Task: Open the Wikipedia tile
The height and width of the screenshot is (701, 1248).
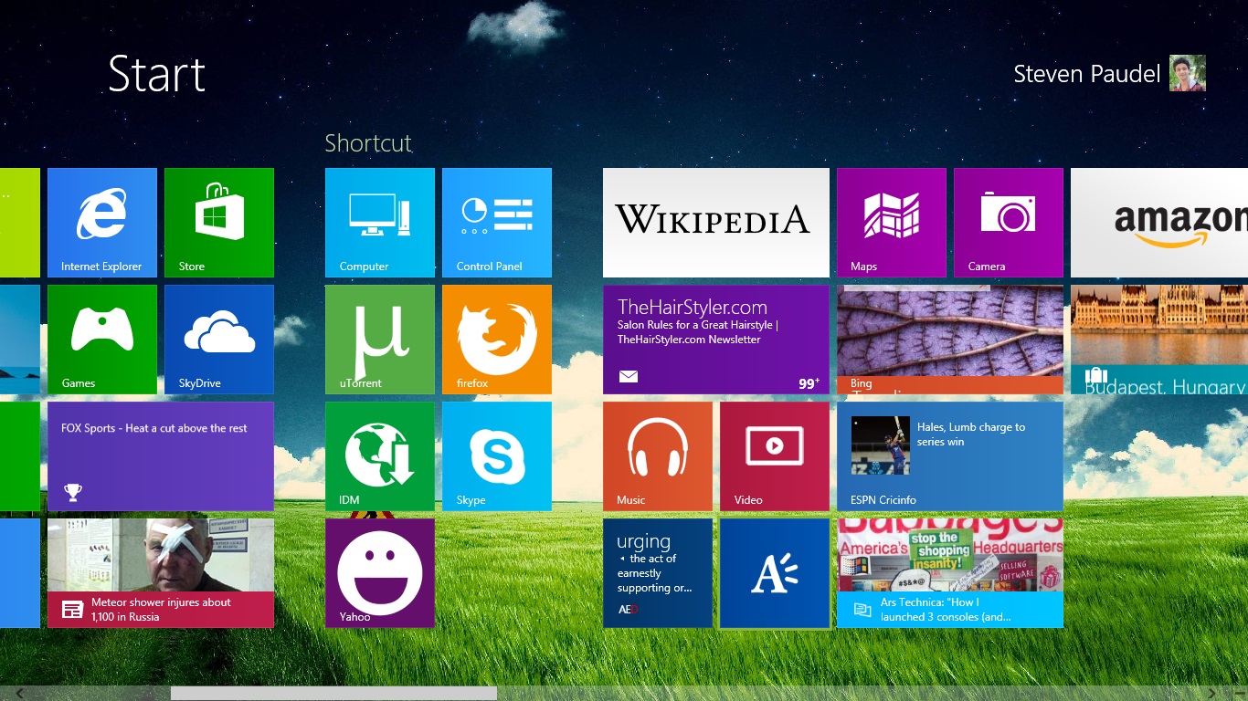Action: point(716,223)
